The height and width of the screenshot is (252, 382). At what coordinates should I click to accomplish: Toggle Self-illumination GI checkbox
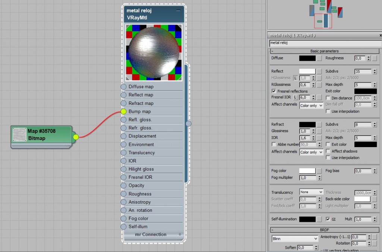point(328,219)
